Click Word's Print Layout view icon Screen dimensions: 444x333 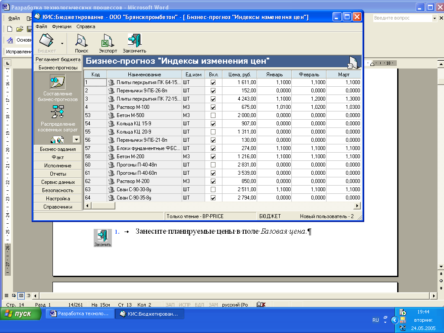pos(21,296)
